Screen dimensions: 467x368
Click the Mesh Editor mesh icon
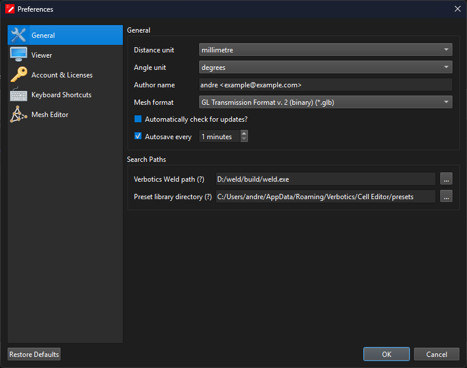(19, 114)
